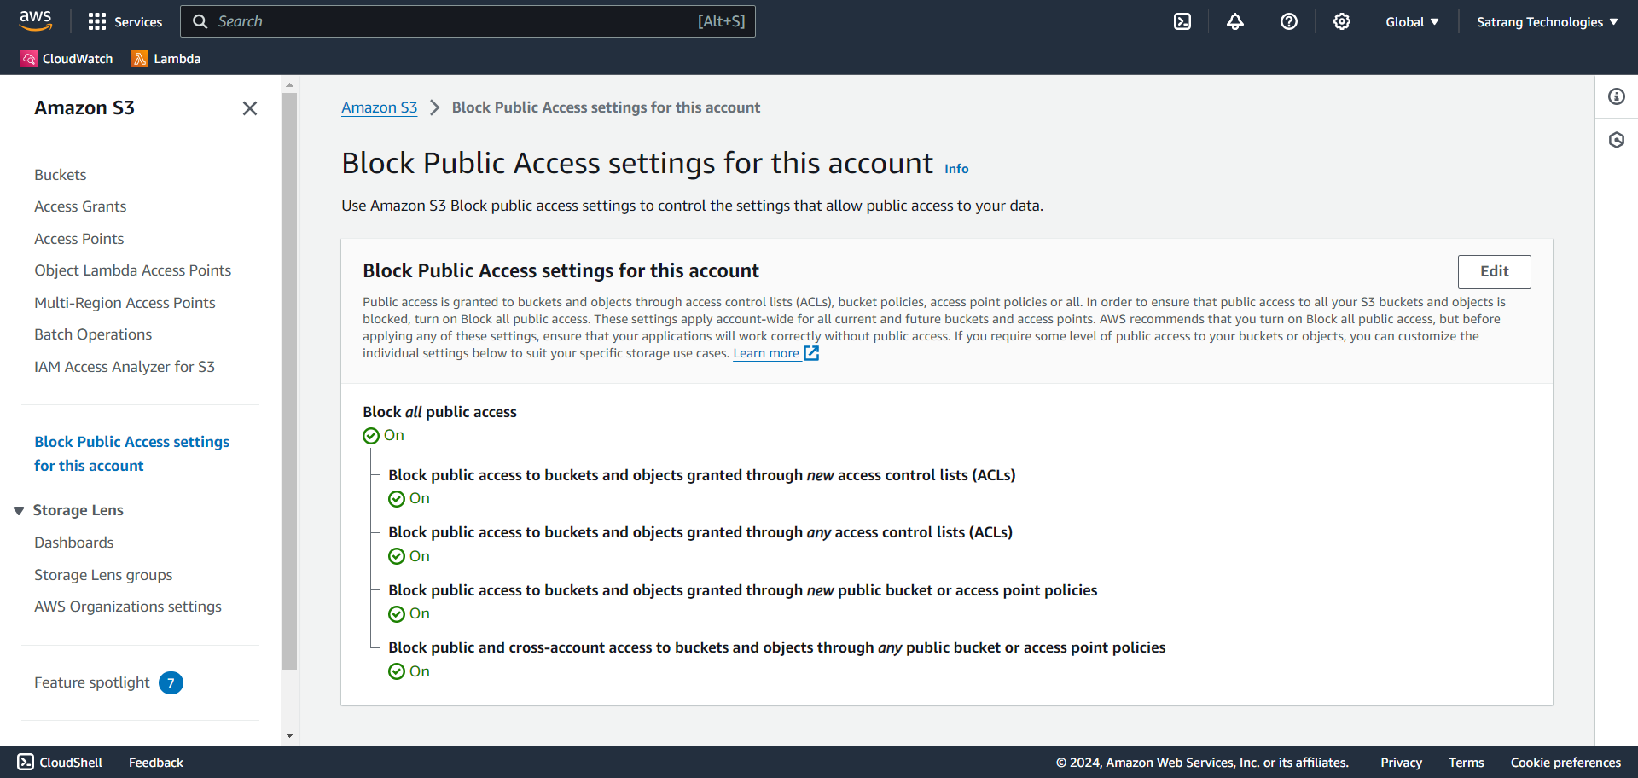1638x778 pixels.
Task: Open Storage Lens Dashboards
Action: click(74, 543)
